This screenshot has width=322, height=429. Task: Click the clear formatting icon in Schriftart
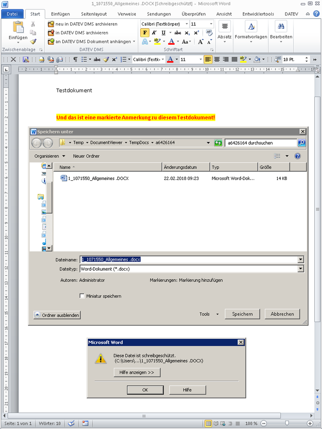tap(209, 33)
